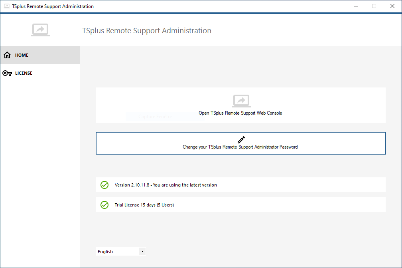Click the TSplus logo at the top left

[x=40, y=30]
